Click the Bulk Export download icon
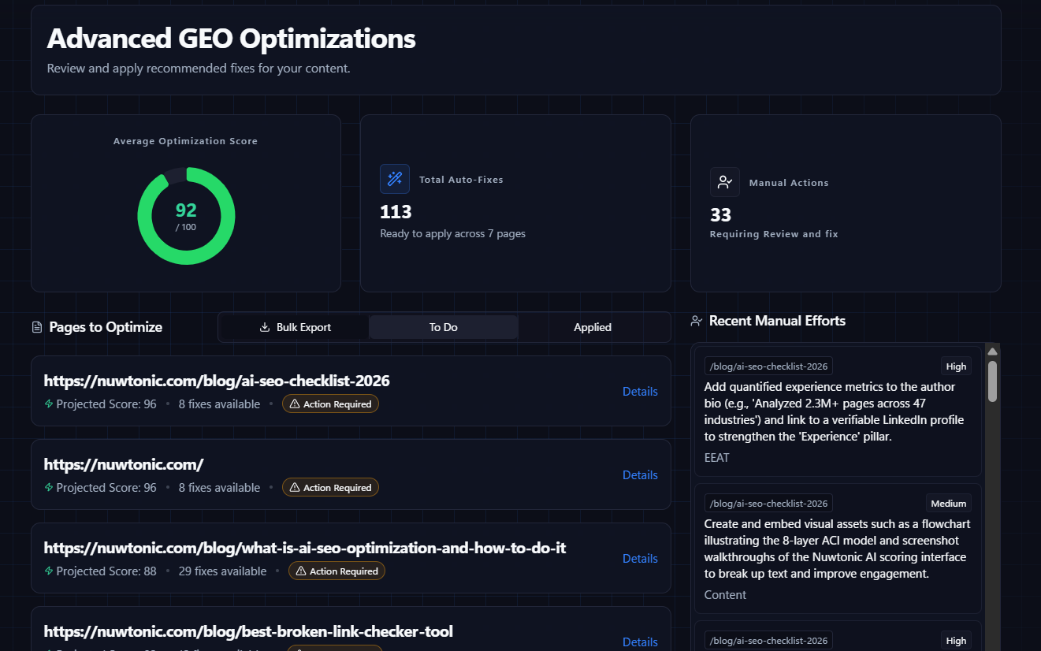Image resolution: width=1041 pixels, height=651 pixels. click(265, 327)
